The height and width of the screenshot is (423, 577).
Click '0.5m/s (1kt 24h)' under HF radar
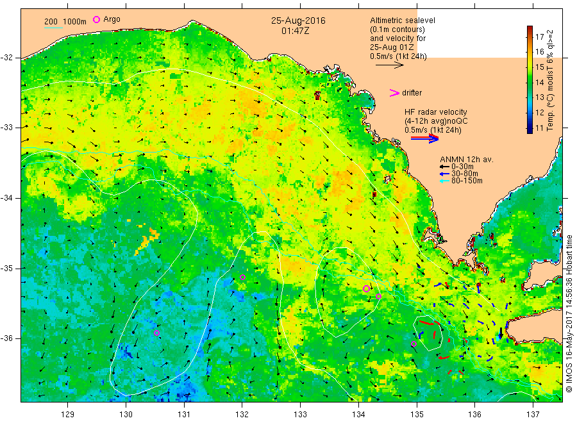click(433, 130)
